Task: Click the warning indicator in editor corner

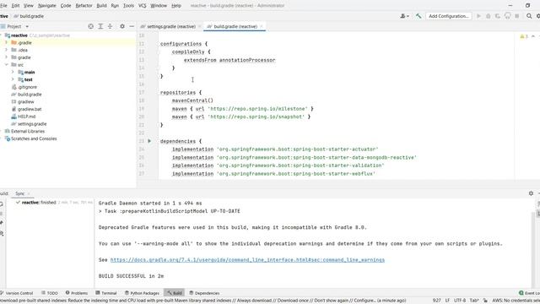Action: click(524, 36)
